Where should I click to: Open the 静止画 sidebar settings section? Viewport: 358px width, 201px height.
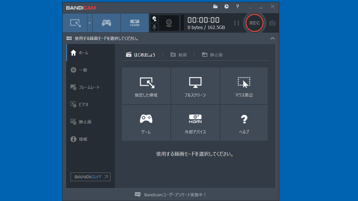pos(91,122)
